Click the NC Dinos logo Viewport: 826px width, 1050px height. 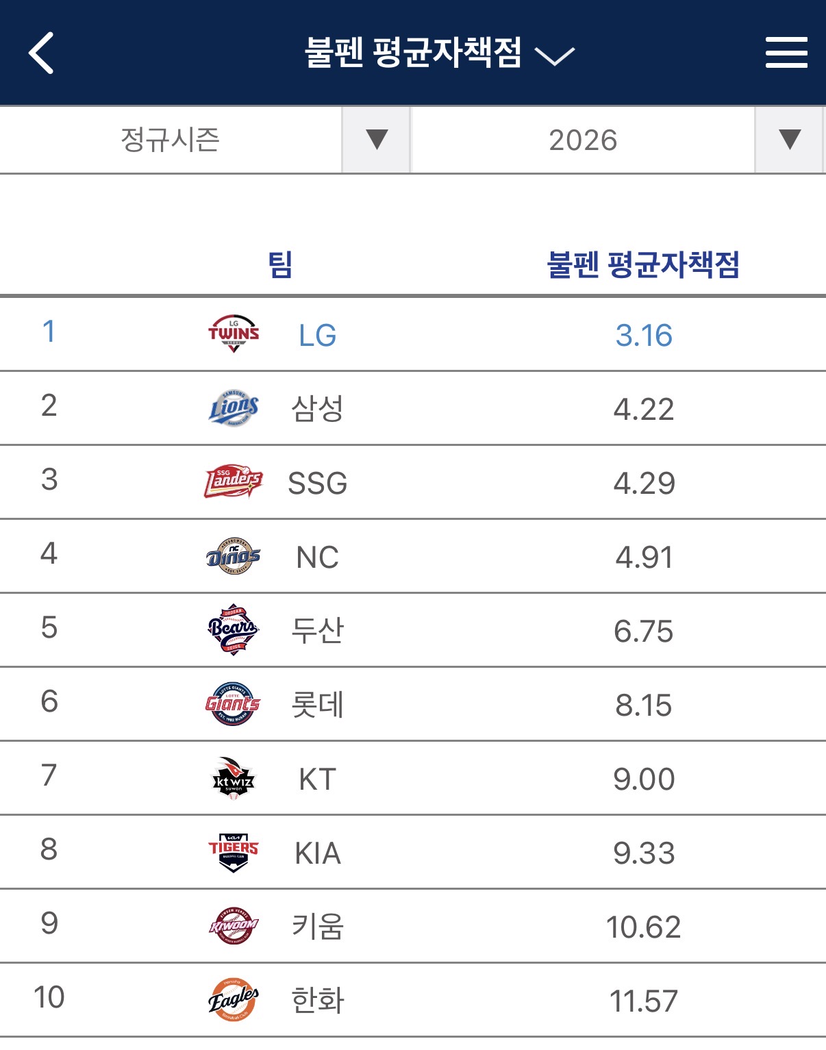234,556
